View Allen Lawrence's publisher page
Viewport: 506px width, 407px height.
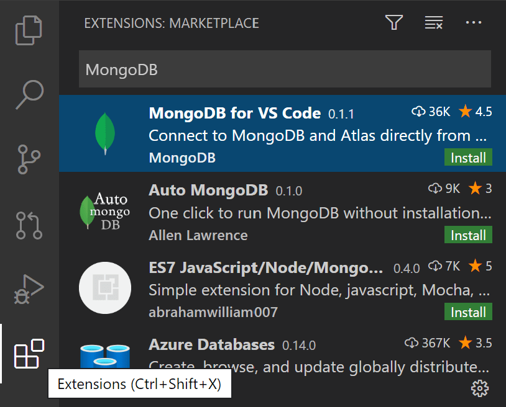coord(198,235)
